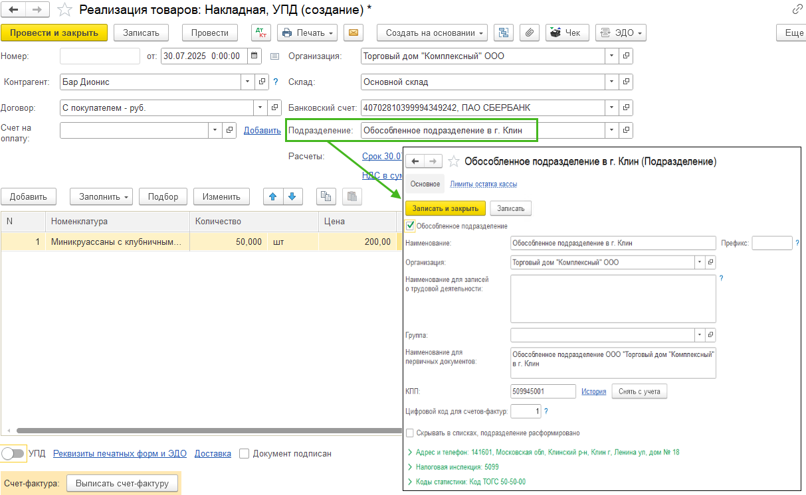The image size is (806, 495).
Task: Click the Дт/Кт postings icon
Action: (x=261, y=33)
